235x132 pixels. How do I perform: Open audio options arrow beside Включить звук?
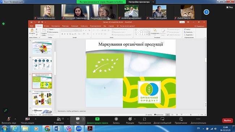click(x=15, y=119)
